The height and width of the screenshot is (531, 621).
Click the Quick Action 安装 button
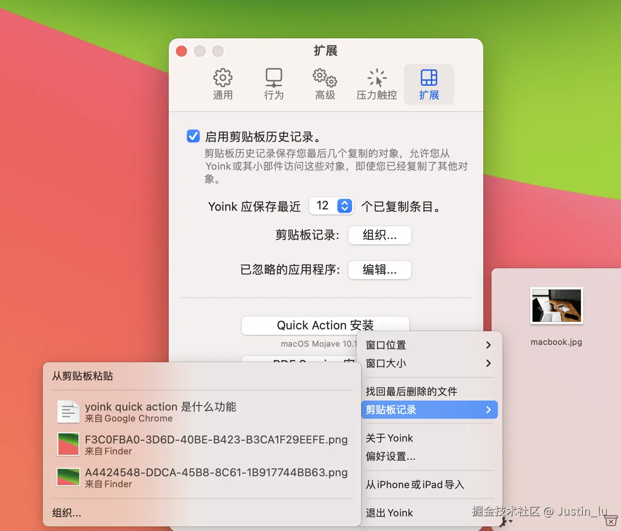325,325
